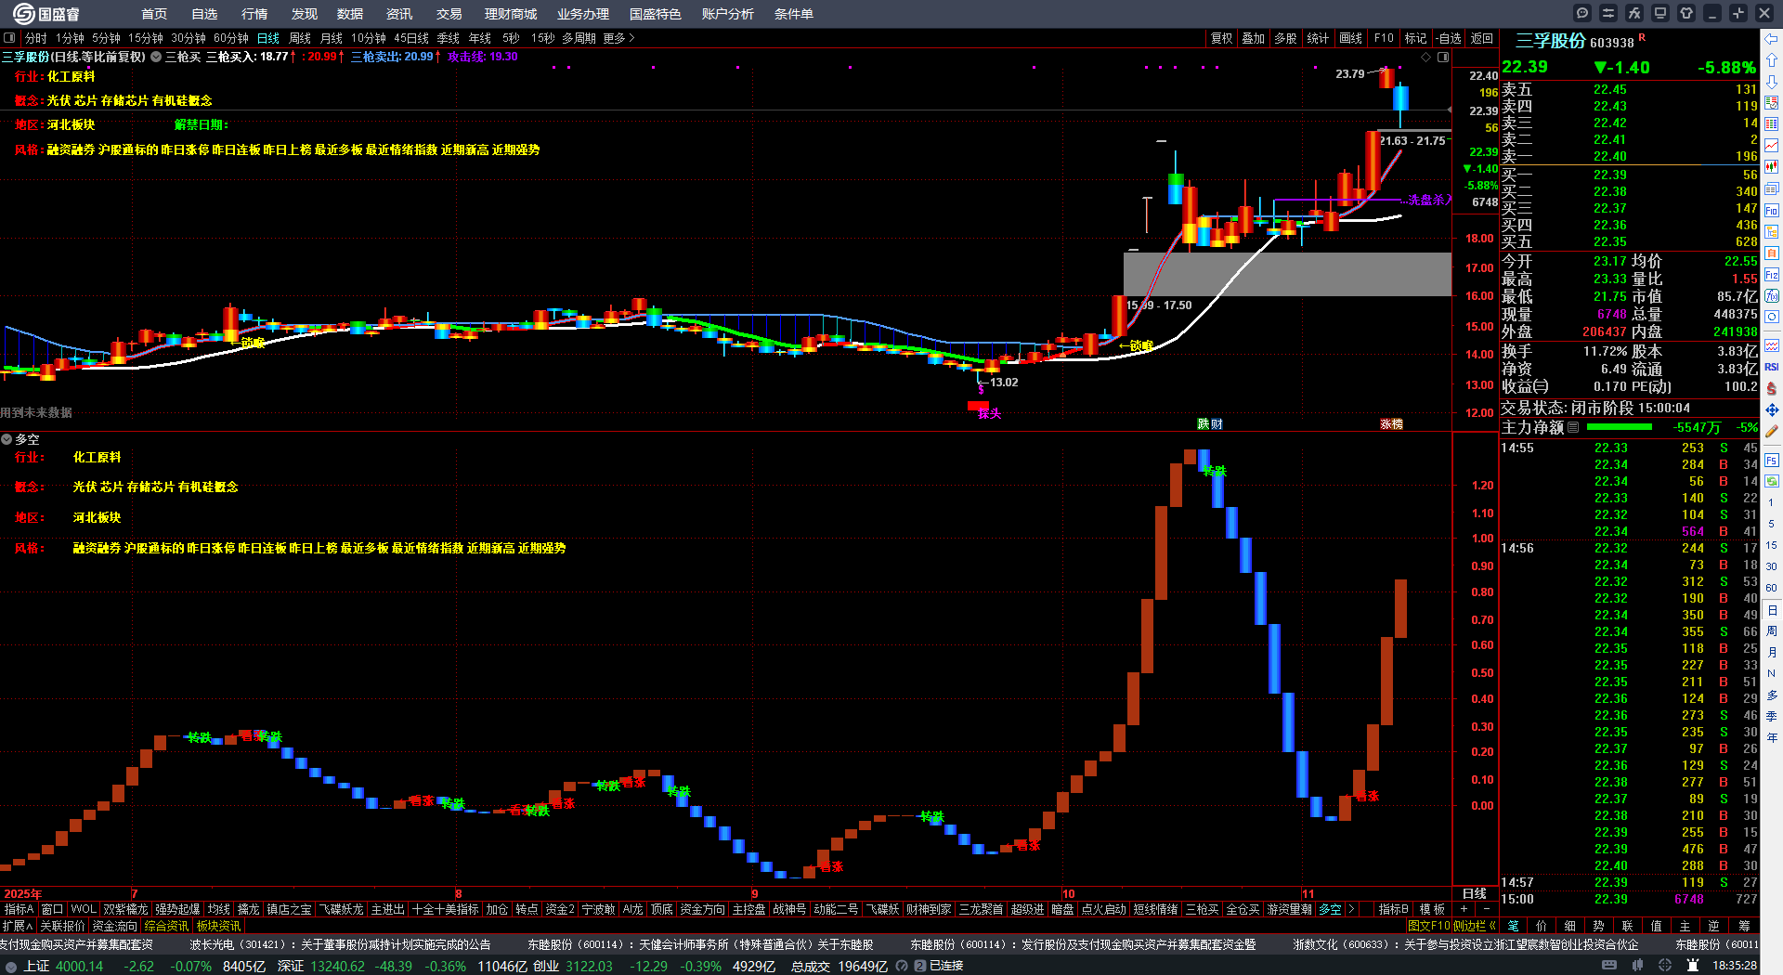
Task: Click the RSI indicator sidebar icon
Action: click(x=1772, y=367)
